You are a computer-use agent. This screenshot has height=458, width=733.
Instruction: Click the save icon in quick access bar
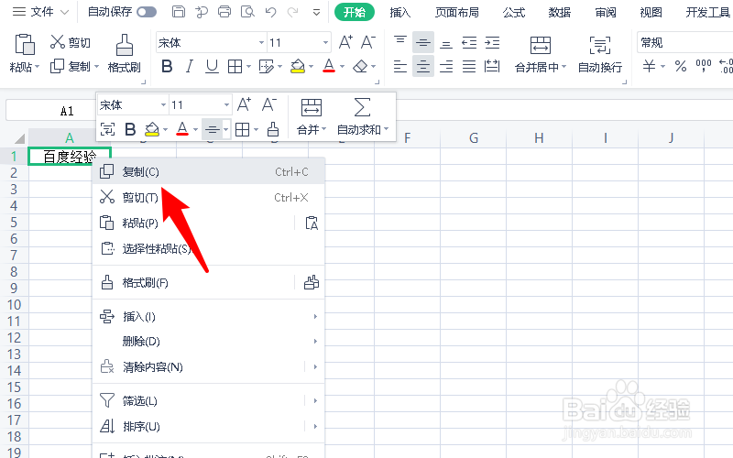(178, 12)
